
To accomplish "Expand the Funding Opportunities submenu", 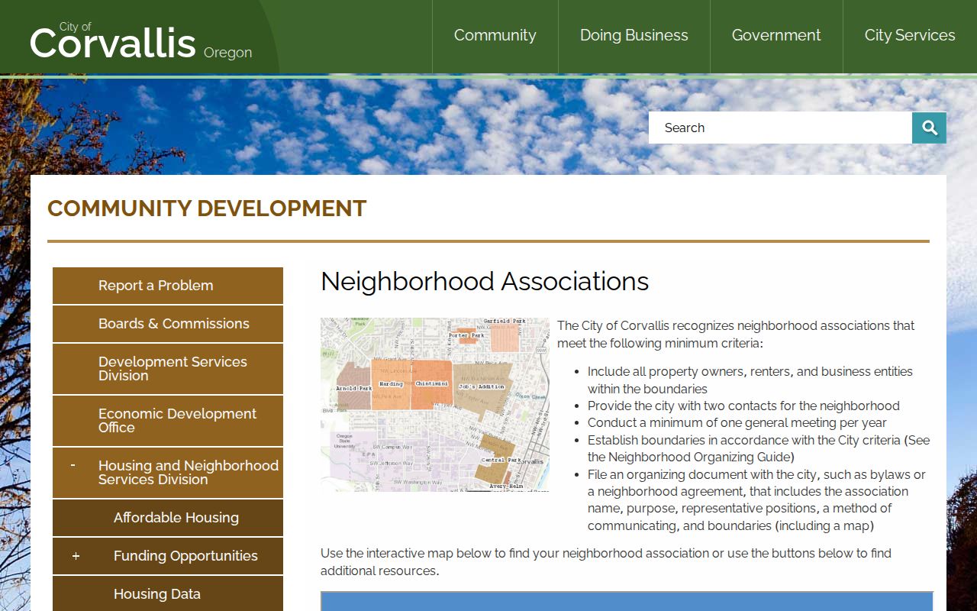I will [x=76, y=556].
